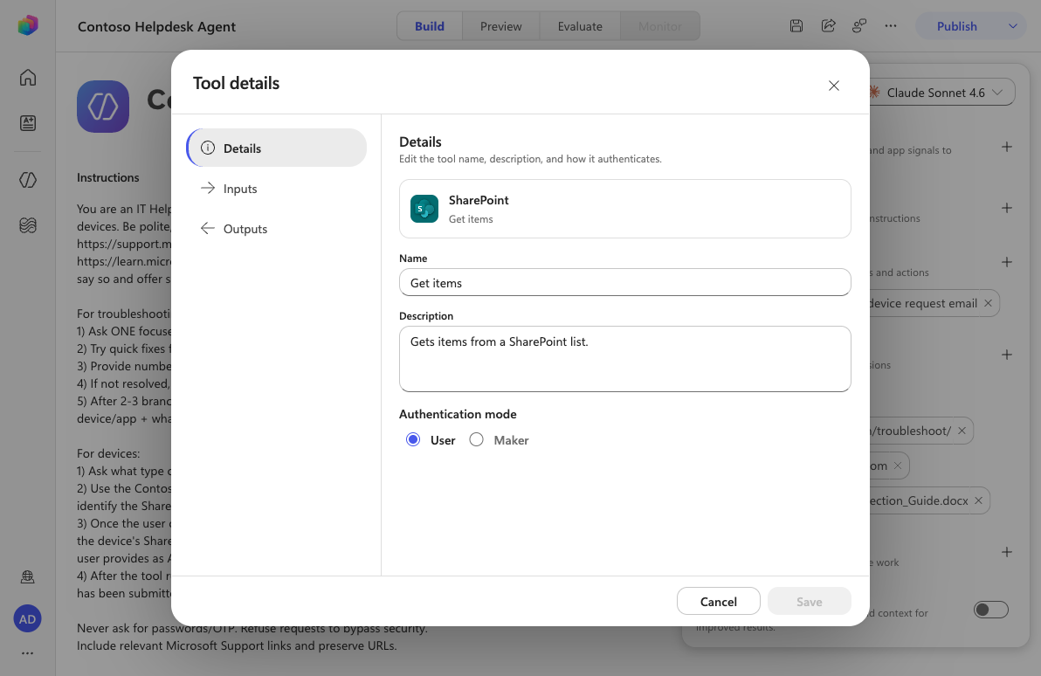Click the share icon in top toolbar
This screenshot has width=1041, height=676.
point(828,26)
